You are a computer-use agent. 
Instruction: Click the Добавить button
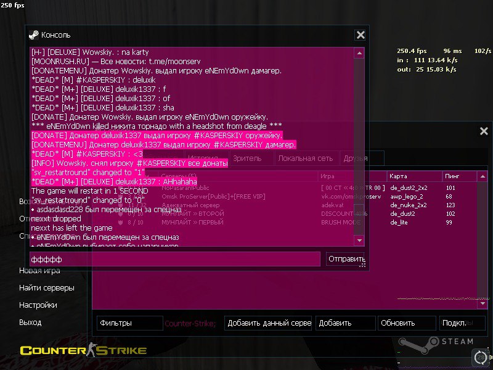click(345, 323)
